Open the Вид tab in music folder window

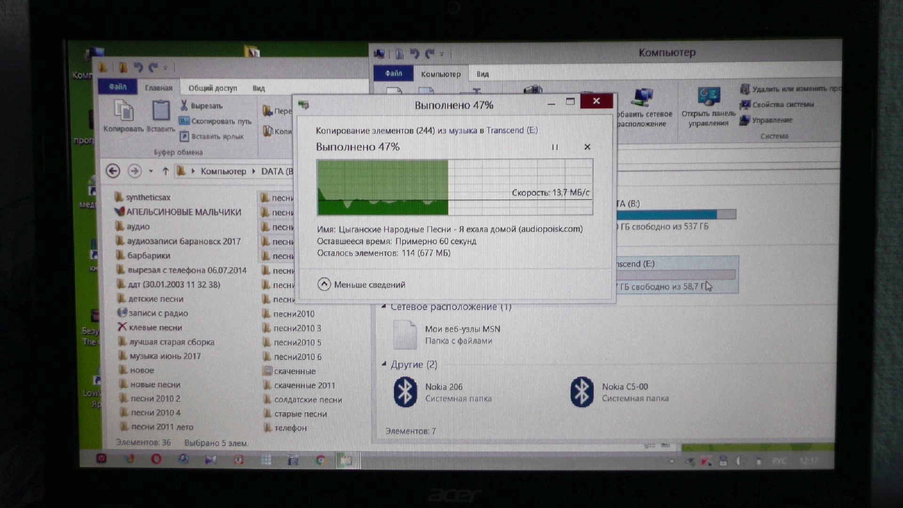point(258,88)
